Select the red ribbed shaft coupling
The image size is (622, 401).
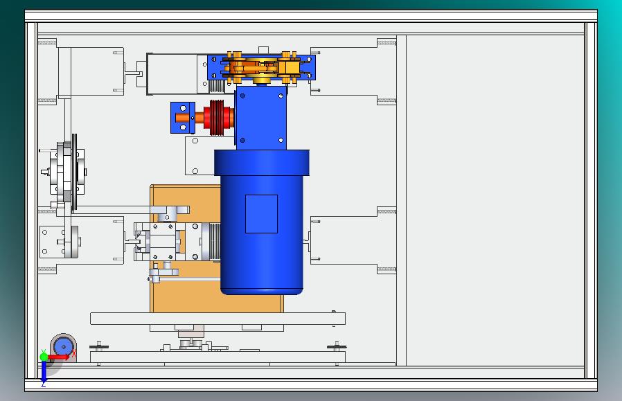point(217,118)
